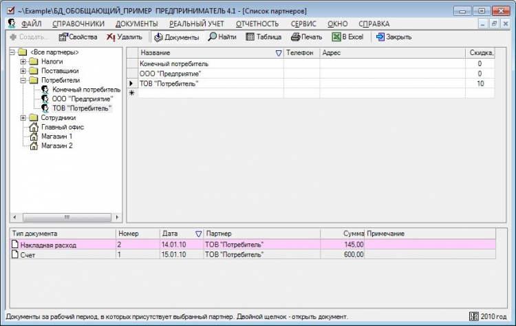Click the checkmark app icon in title bar
The height and width of the screenshot is (326, 516).
point(10,10)
